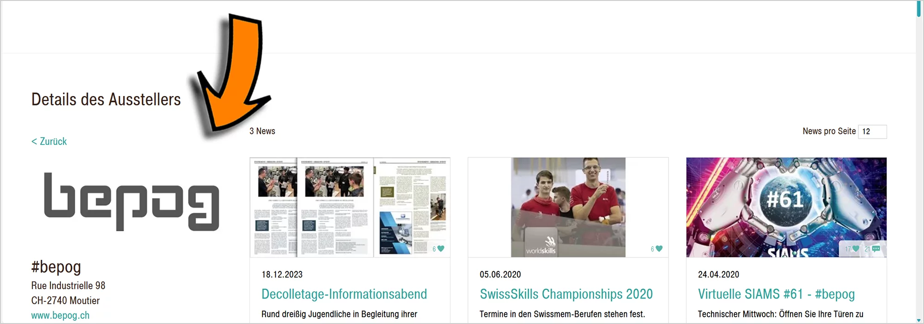Like the SwissSkills Championships 2020 news card
924x324 pixels.
[x=659, y=249]
